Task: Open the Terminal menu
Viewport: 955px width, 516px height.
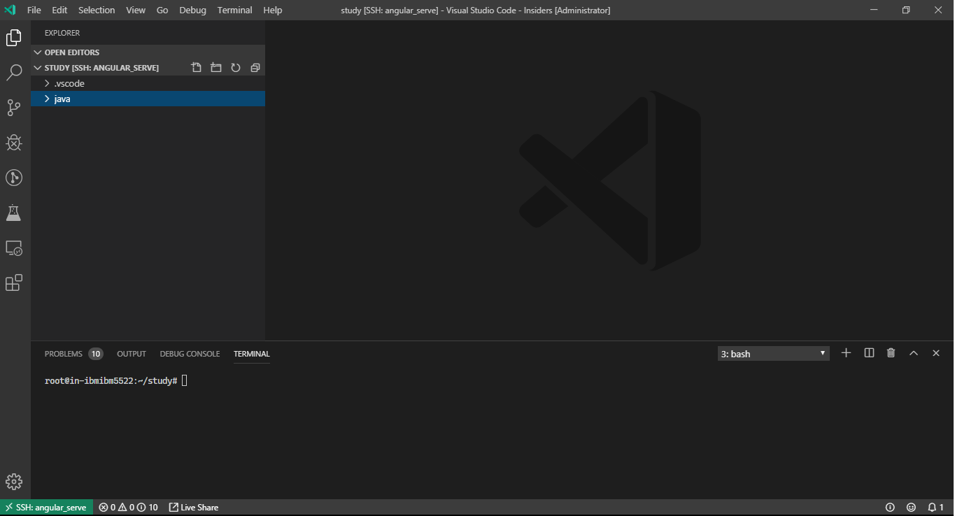Action: [234, 10]
